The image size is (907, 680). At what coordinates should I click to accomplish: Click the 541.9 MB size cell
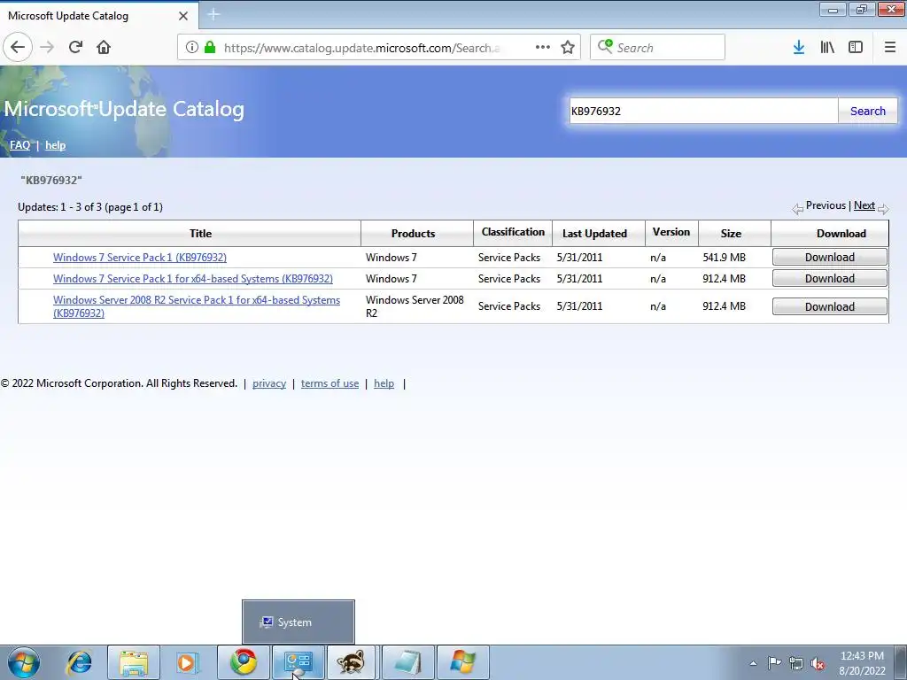[x=725, y=258]
